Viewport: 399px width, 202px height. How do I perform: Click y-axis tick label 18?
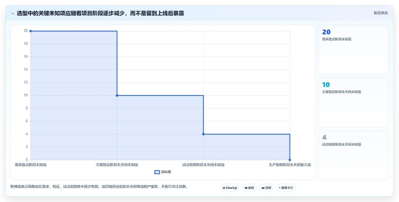tap(26, 44)
